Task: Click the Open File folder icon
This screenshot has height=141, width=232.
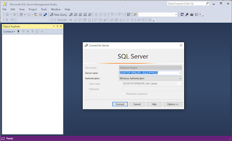Action: 36,14
